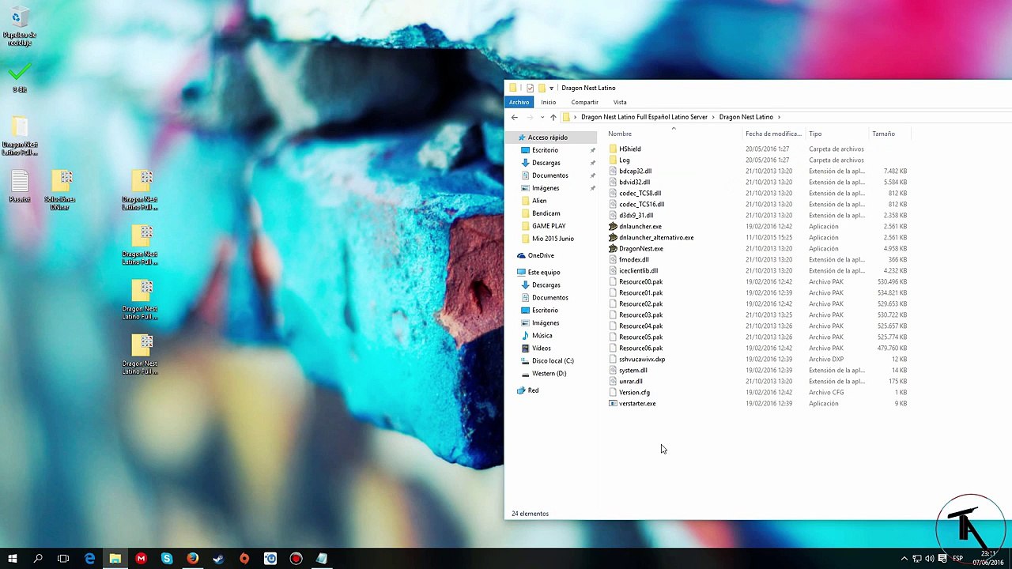Select the dnlauncher_alternativo.exe icon
The width and height of the screenshot is (1012, 569).
point(613,237)
